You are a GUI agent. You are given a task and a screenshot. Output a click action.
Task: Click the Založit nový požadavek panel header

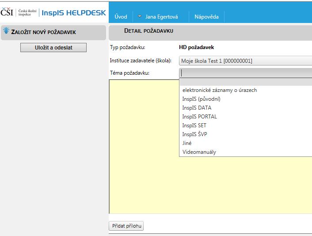click(53, 32)
